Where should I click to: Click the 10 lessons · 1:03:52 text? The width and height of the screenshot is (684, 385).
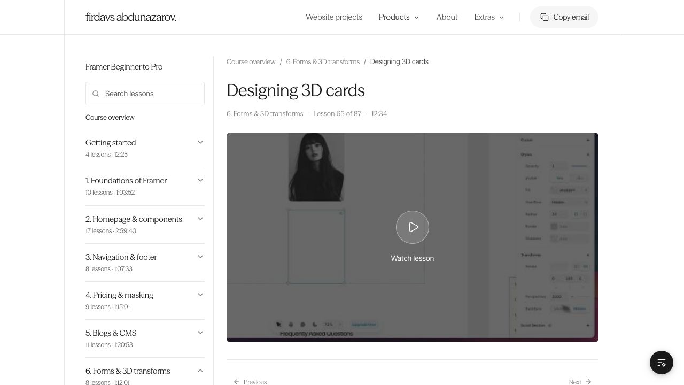(110, 192)
